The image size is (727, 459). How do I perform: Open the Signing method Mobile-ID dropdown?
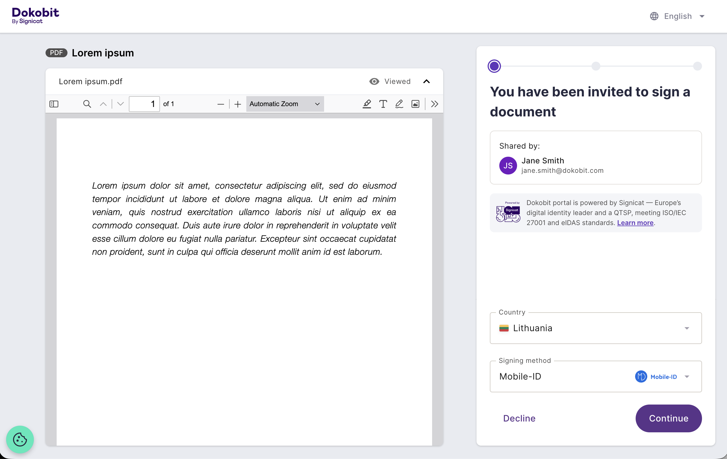pos(596,376)
